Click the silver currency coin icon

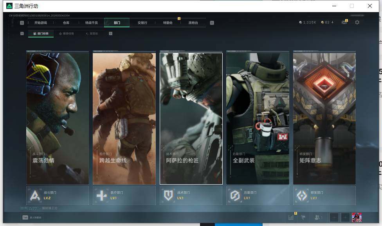click(x=300, y=22)
